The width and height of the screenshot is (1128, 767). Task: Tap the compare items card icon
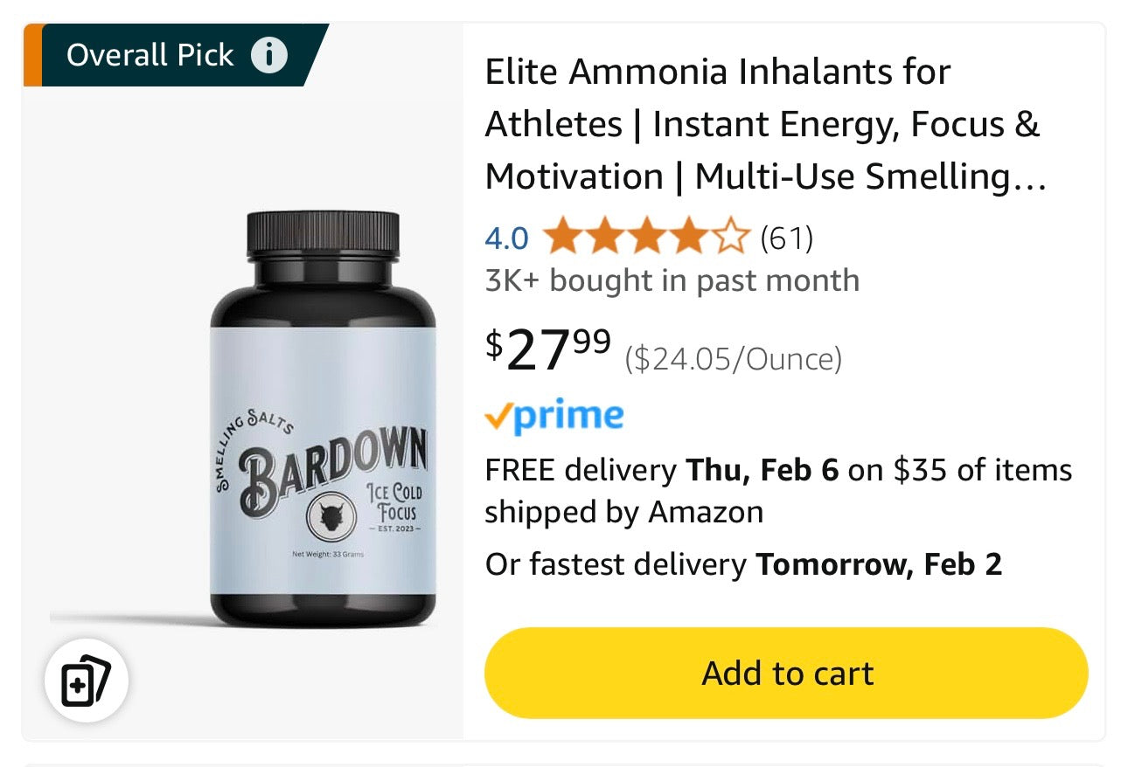(87, 680)
